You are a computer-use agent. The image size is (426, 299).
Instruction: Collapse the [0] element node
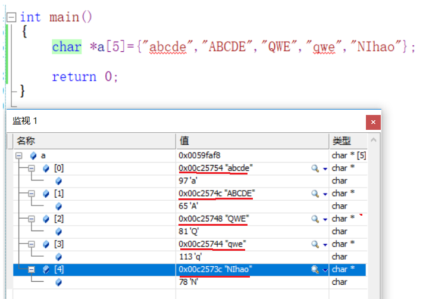32,169
